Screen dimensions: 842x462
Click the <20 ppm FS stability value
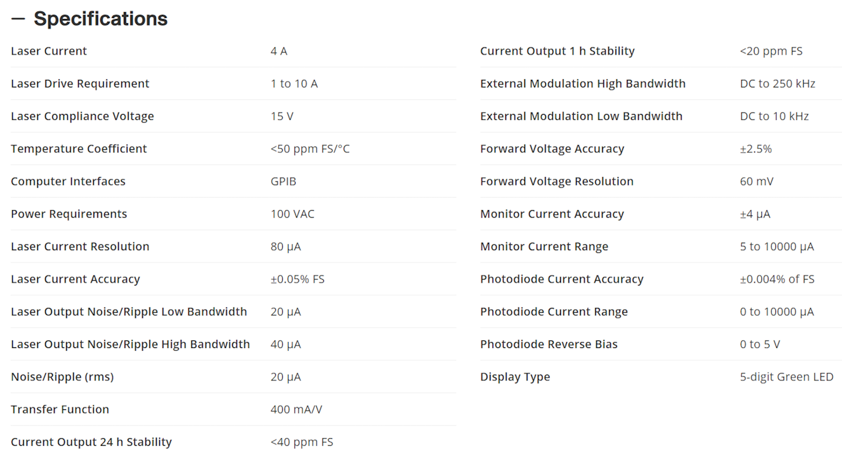click(x=771, y=51)
